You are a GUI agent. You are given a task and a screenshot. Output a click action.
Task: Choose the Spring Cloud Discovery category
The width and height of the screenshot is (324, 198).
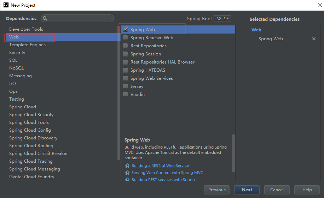(x=33, y=138)
